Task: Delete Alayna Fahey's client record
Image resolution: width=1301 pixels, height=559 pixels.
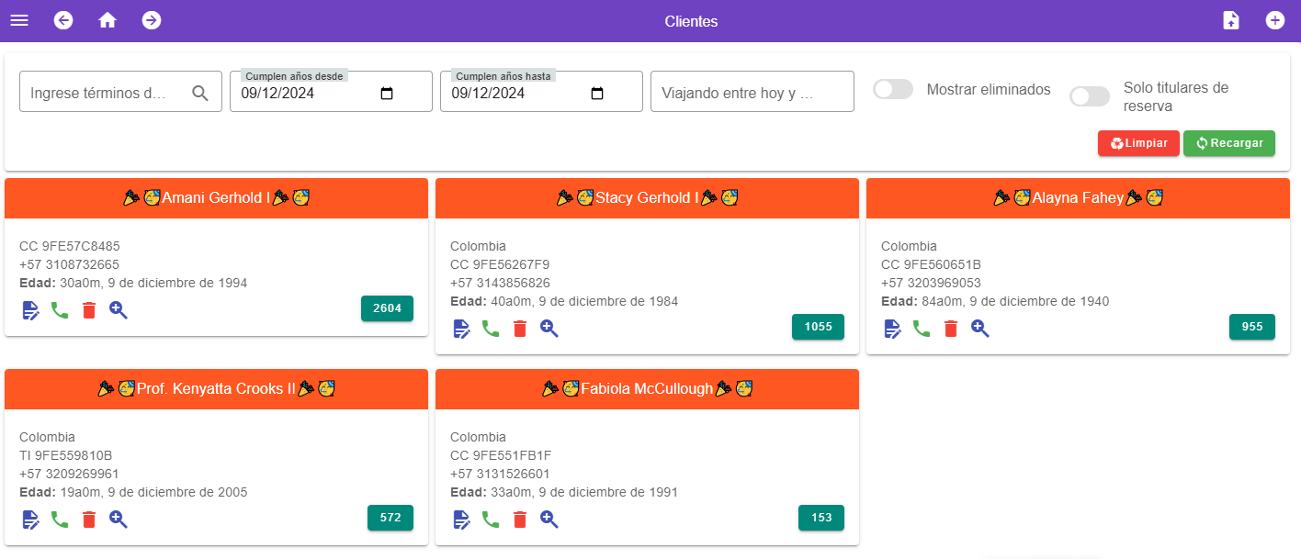Action: [x=951, y=329]
